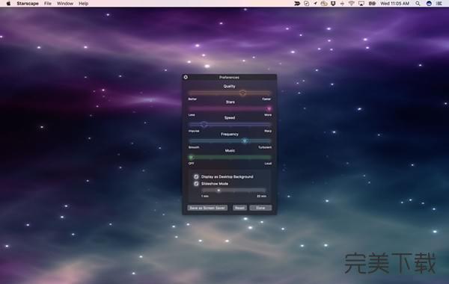Open AirPlay display menu icon
This screenshot has height=284, width=449.
361,4
